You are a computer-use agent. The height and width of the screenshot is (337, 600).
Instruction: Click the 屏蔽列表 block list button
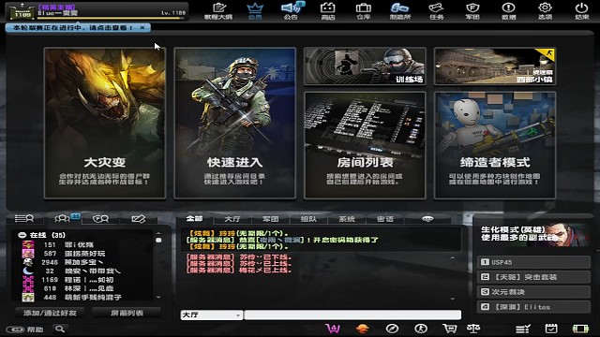127,313
